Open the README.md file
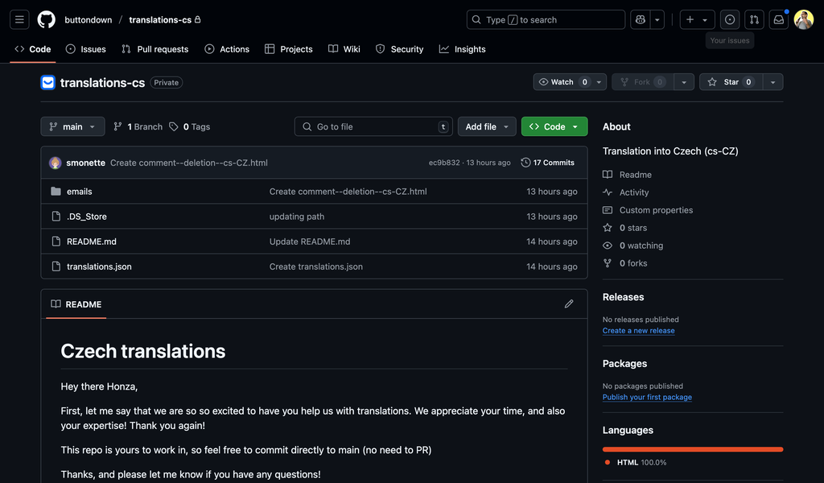The height and width of the screenshot is (483, 824). pos(92,242)
